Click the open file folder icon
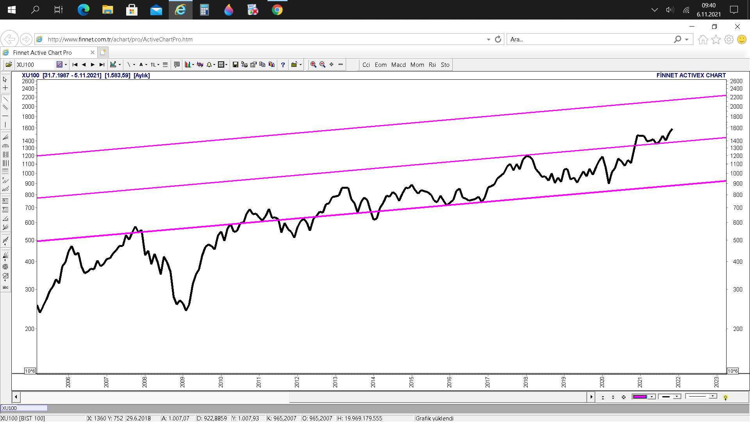Viewport: 750px width, 422px height. click(x=9, y=65)
